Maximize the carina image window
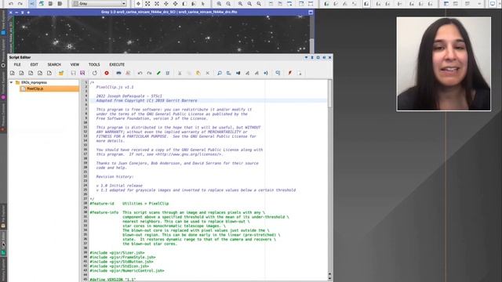The height and width of the screenshot is (282, 502). click(311, 13)
